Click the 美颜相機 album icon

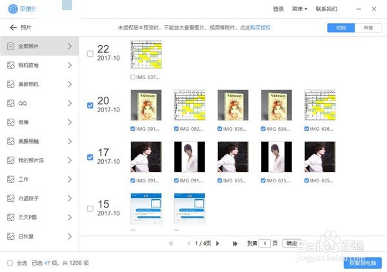[x=10, y=141]
